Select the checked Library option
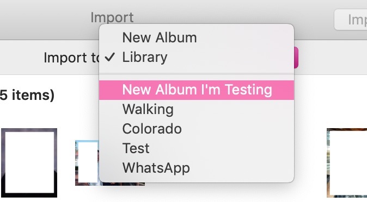 [x=197, y=57]
